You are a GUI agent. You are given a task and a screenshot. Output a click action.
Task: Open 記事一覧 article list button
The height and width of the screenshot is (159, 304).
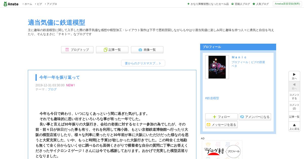coord(112,50)
